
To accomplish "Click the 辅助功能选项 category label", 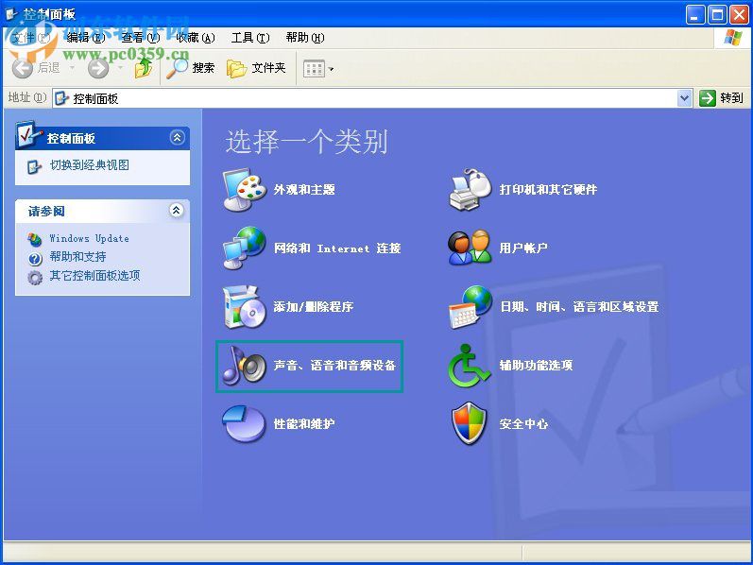I will tap(536, 365).
